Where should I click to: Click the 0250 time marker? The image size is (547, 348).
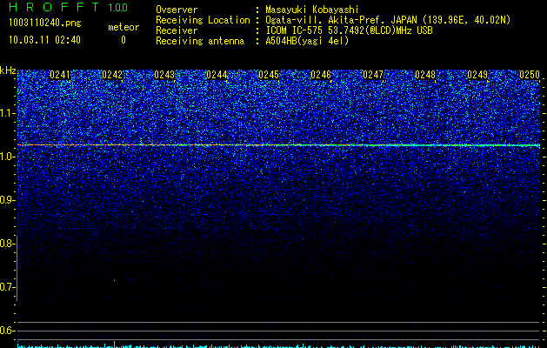pyautogui.click(x=530, y=75)
